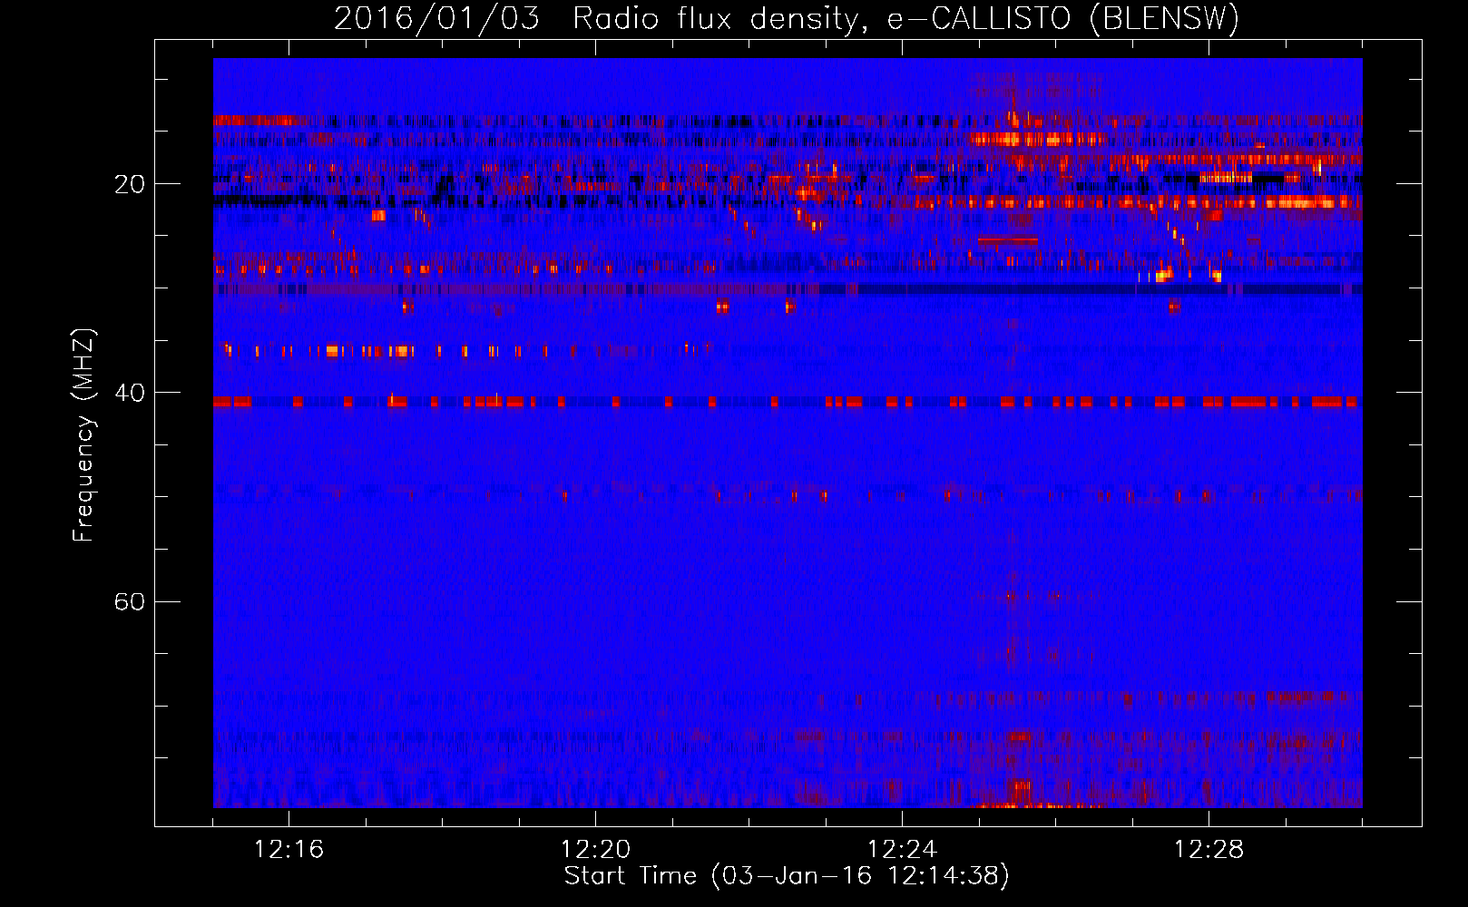Click the 12:28 time tick label

(x=1209, y=850)
